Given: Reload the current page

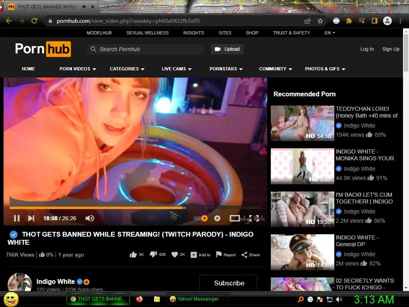Looking at the screenshot, I should tap(34, 21).
